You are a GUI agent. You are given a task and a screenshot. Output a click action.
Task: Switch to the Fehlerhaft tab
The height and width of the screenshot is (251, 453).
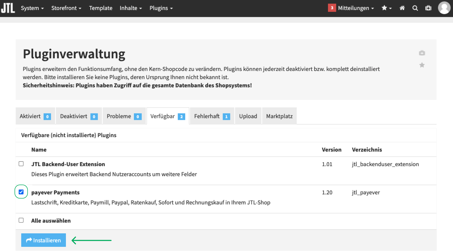coord(212,116)
